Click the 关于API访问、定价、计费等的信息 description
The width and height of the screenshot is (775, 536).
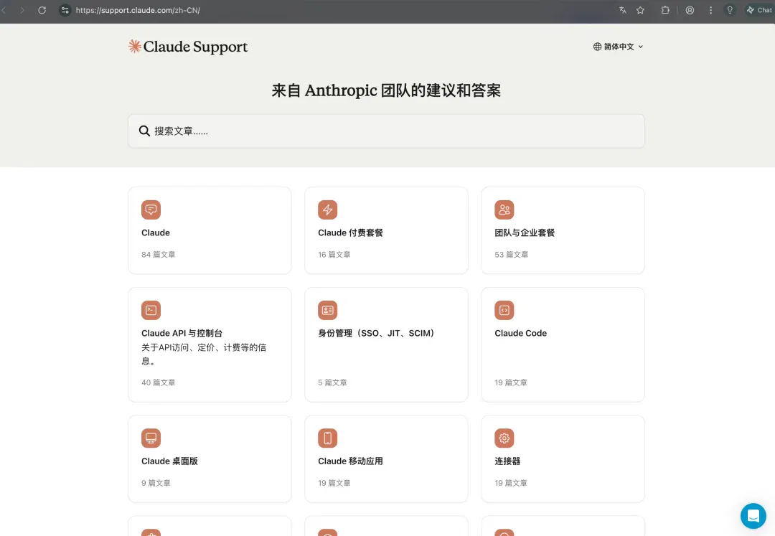pyautogui.click(x=204, y=354)
